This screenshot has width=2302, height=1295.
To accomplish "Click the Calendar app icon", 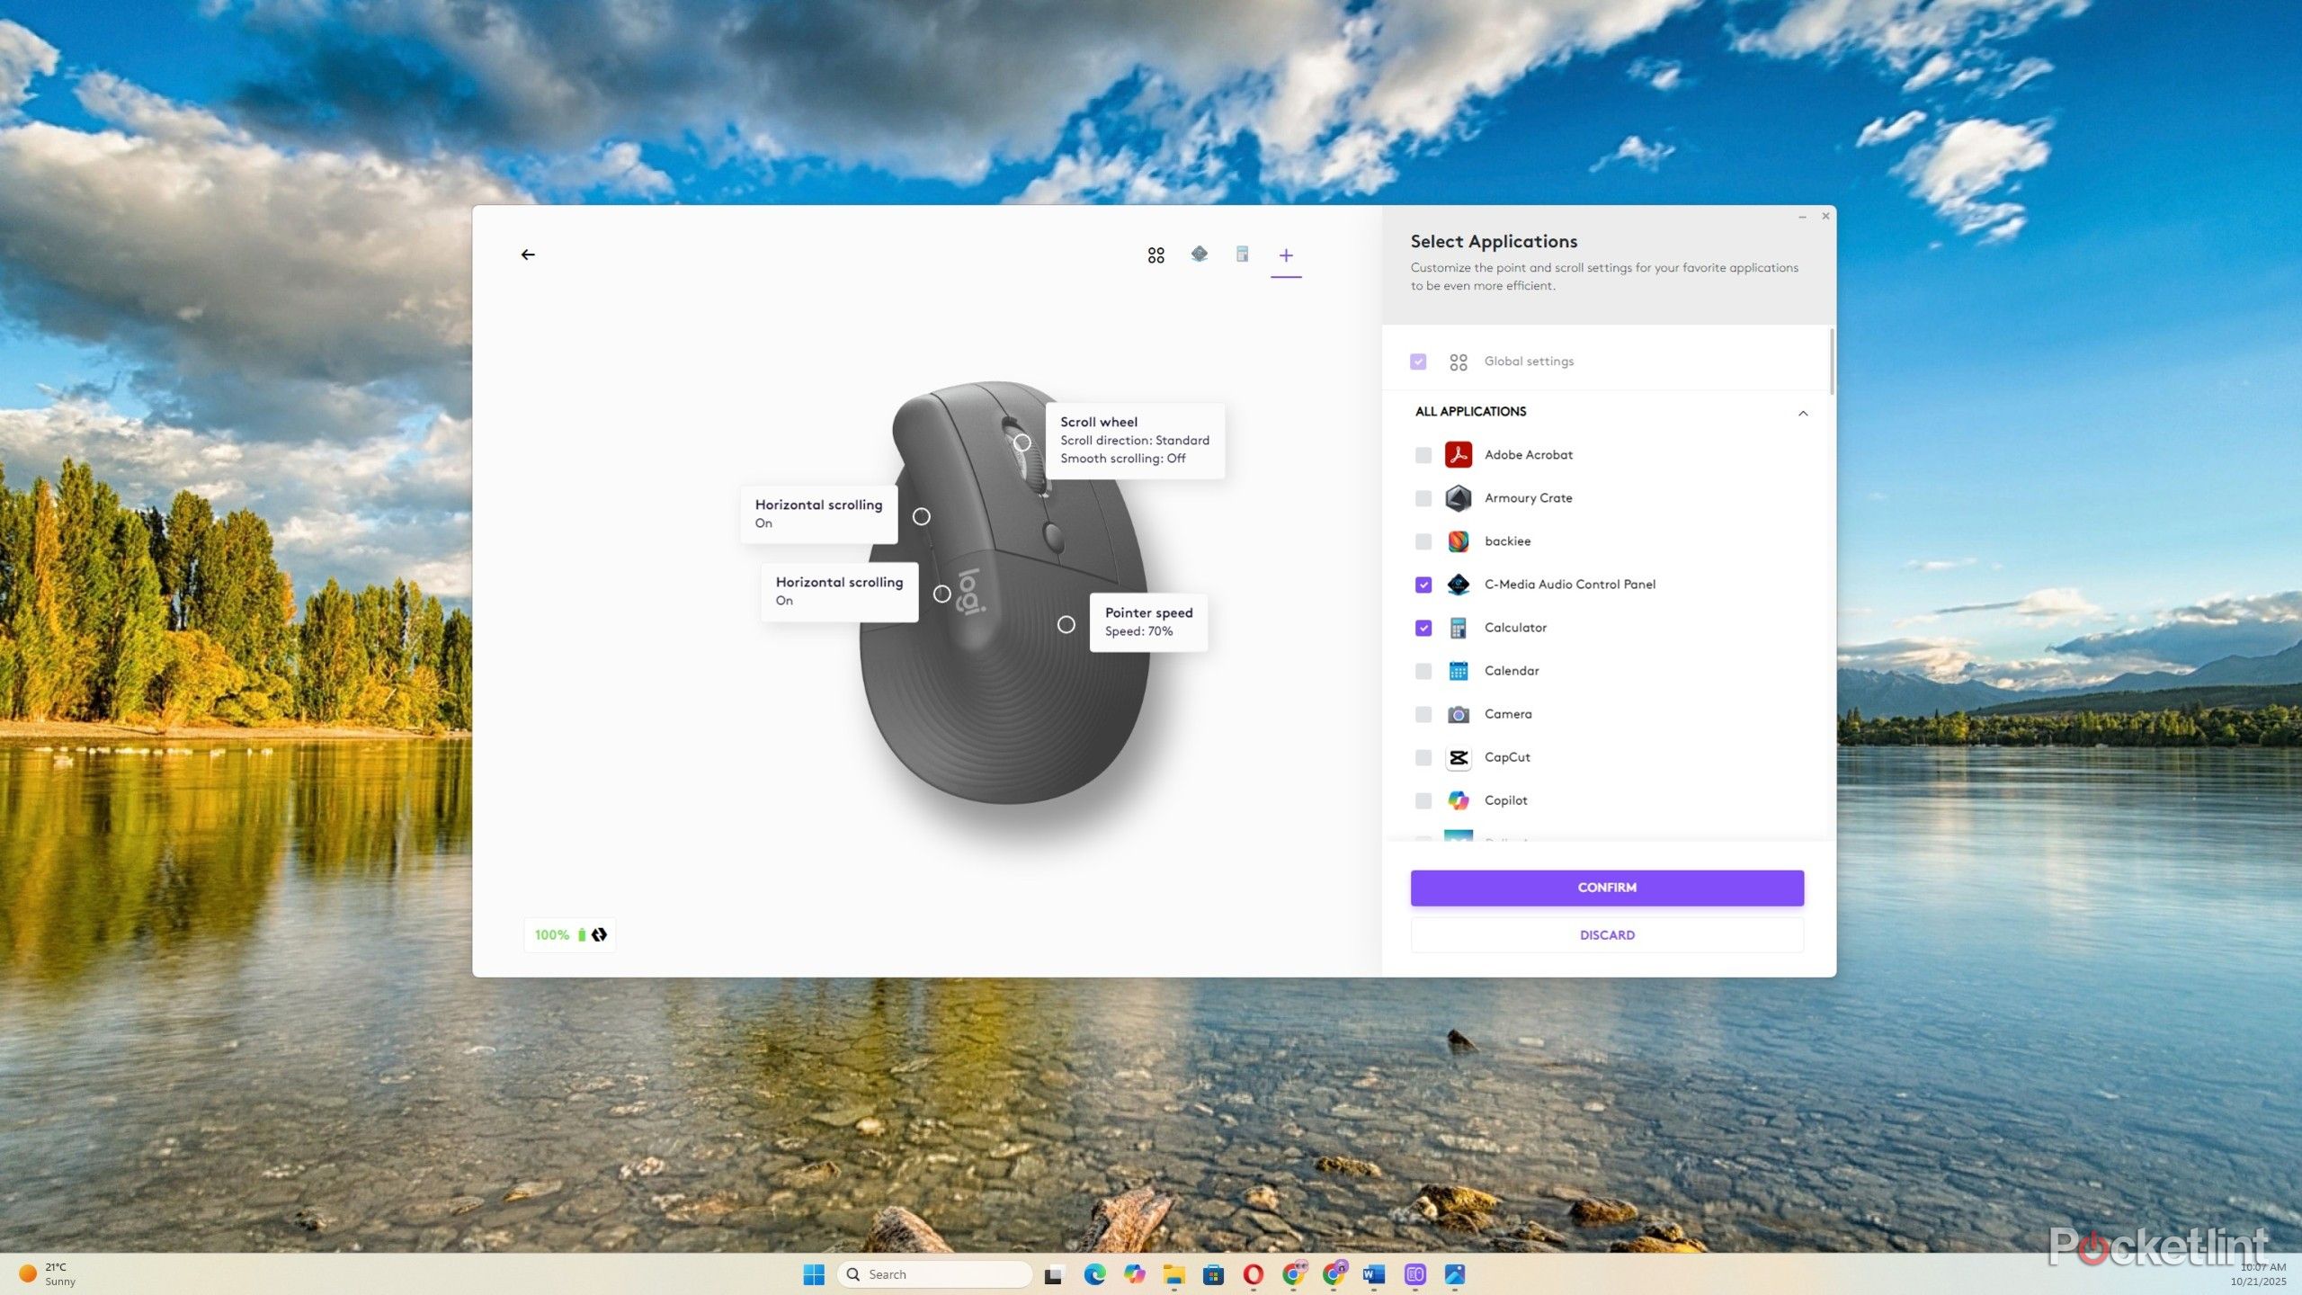I will pyautogui.click(x=1458, y=671).
